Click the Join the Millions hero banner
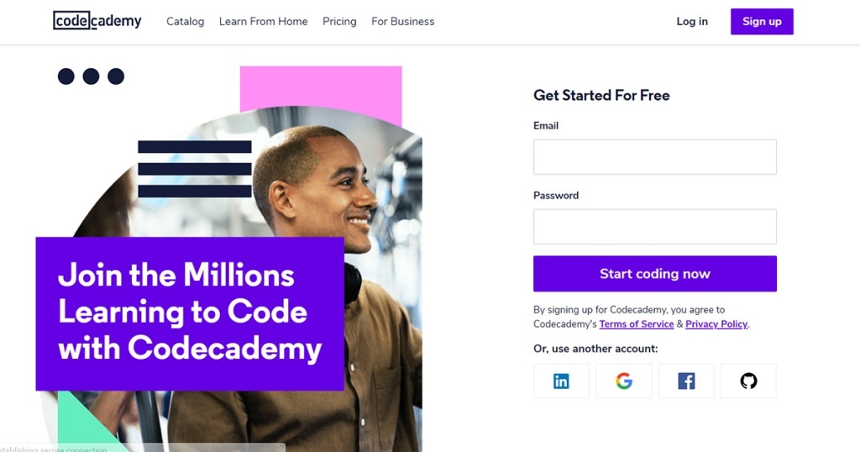Image resolution: width=860 pixels, height=452 pixels. point(190,313)
